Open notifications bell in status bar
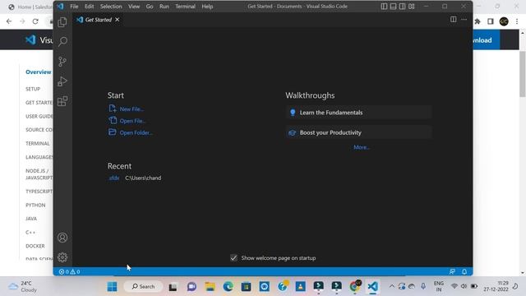The height and width of the screenshot is (296, 526). [x=464, y=271]
